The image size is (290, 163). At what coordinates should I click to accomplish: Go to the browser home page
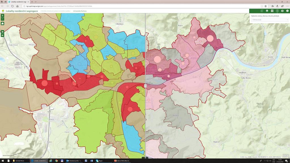(x=17, y=6)
